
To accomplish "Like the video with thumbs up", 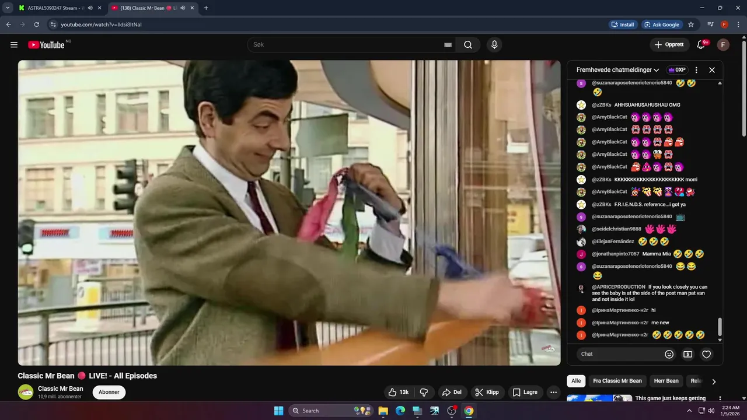I will [x=399, y=392].
